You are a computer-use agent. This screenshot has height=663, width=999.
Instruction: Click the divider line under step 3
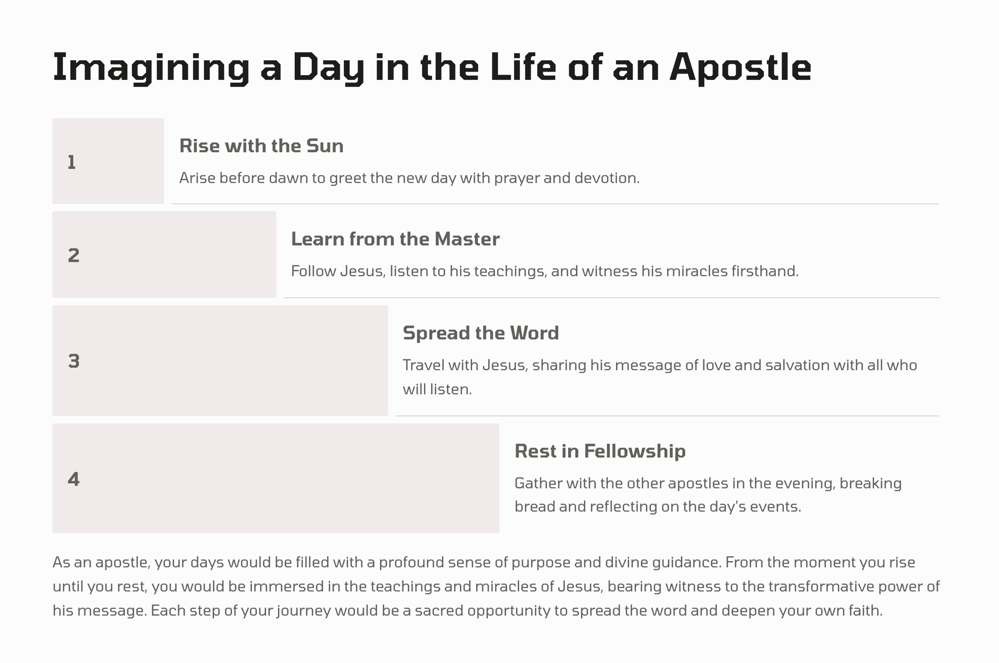[x=667, y=416]
